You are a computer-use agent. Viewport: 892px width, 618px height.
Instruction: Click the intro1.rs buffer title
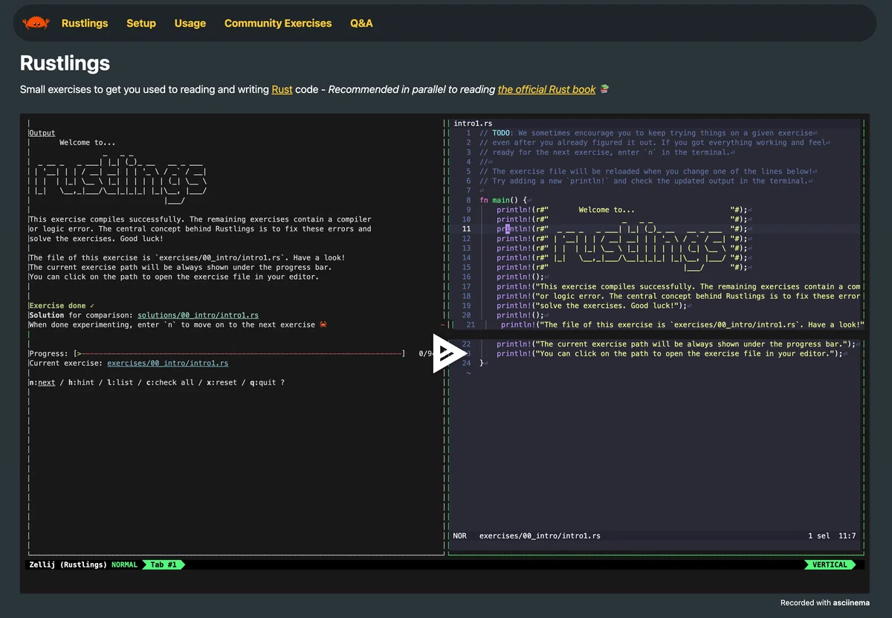[x=473, y=123]
